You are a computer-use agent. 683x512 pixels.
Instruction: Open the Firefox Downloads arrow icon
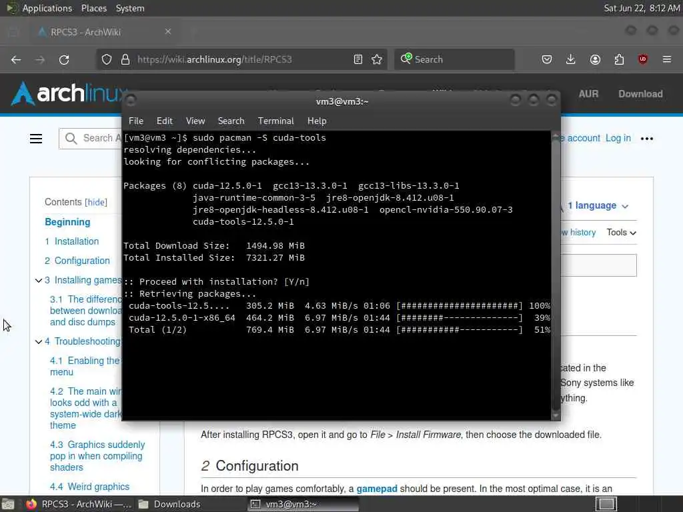click(571, 59)
